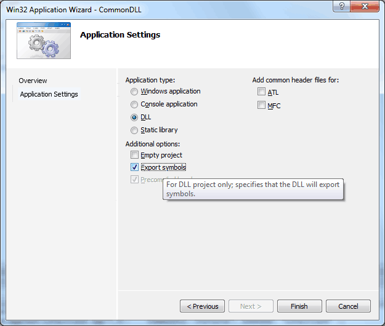The height and width of the screenshot is (326, 385).
Task: Open help with the question mark button
Action: [341, 6]
